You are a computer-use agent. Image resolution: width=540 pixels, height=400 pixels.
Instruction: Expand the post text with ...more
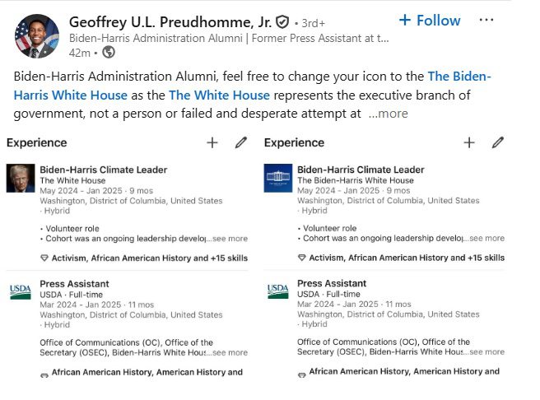coord(389,114)
